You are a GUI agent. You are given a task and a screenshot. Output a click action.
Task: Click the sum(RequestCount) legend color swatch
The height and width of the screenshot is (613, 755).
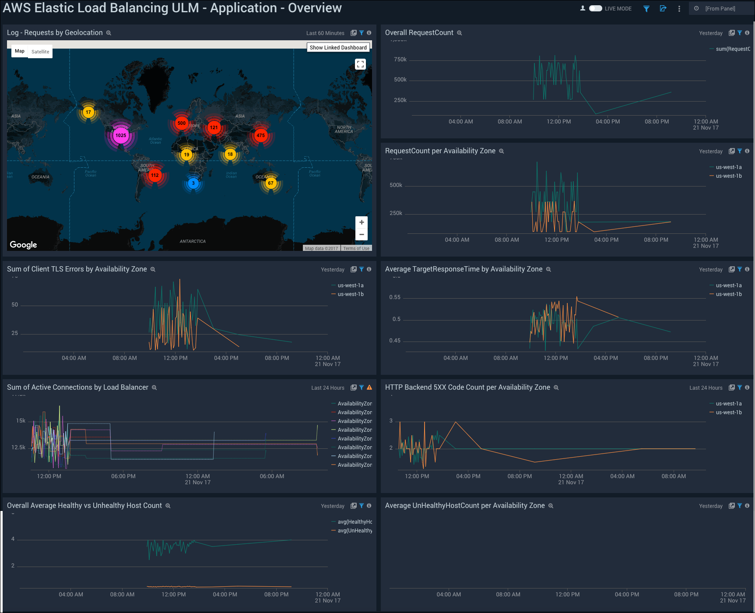point(712,49)
